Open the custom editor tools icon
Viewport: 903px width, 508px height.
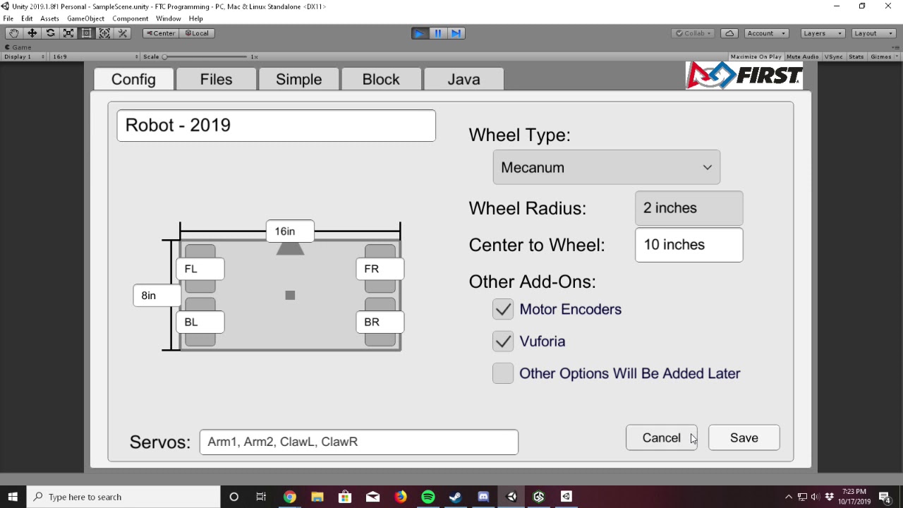click(x=123, y=33)
